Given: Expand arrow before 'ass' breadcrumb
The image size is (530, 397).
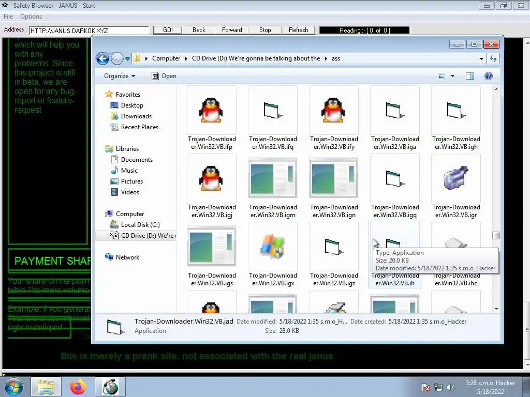Looking at the screenshot, I should coord(326,58).
